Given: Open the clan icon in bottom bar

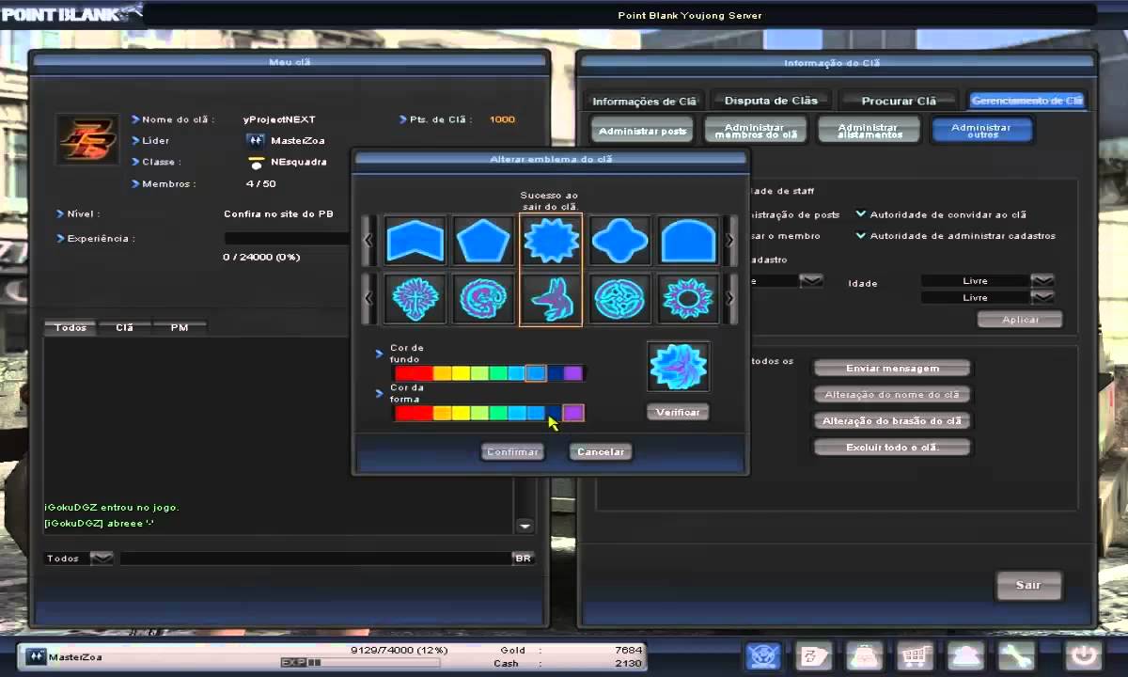Looking at the screenshot, I should pyautogui.click(x=762, y=655).
